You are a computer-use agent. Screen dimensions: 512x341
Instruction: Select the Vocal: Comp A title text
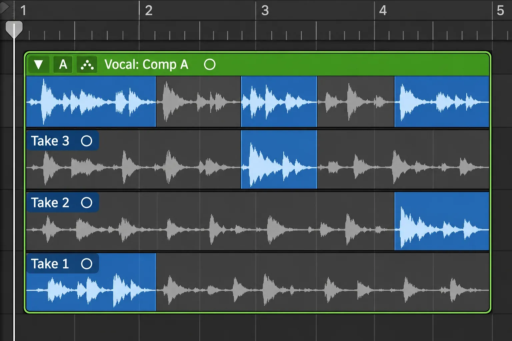(x=146, y=64)
